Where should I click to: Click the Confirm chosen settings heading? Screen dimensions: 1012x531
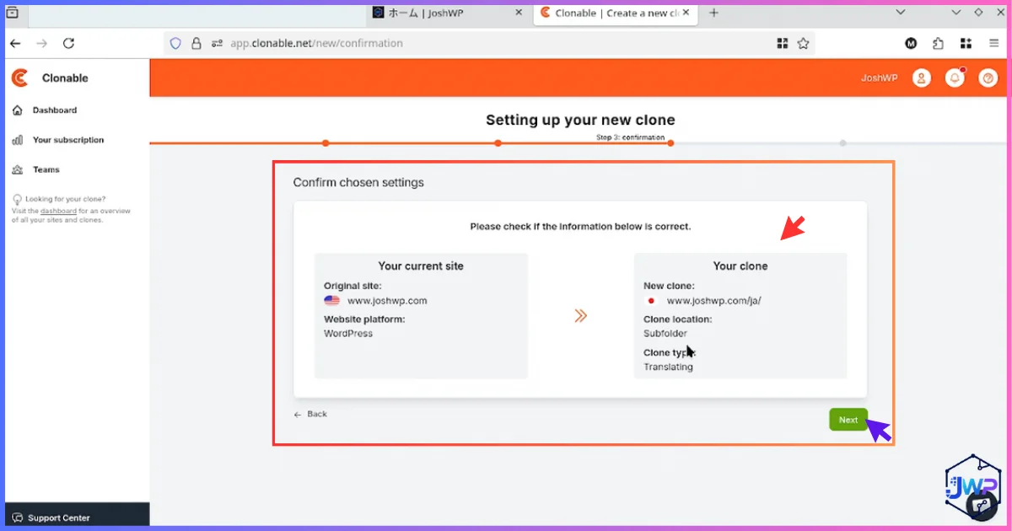click(358, 182)
